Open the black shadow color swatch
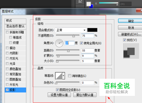 pos(92,30)
